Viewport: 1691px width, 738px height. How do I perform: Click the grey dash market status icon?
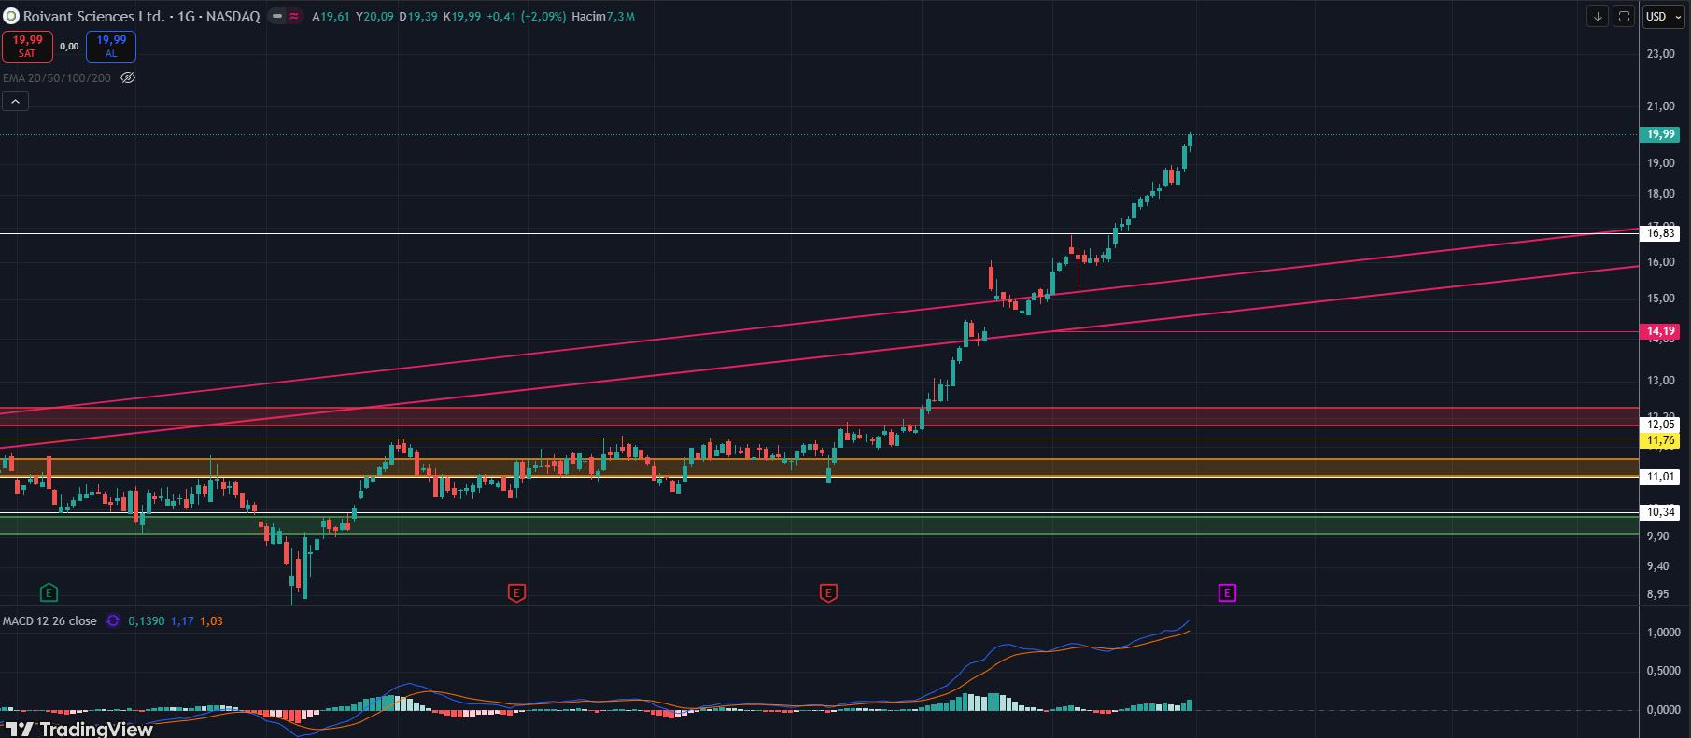(x=277, y=16)
